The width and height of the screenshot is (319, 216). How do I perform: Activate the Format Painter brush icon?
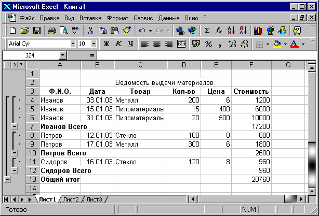[x=127, y=31]
